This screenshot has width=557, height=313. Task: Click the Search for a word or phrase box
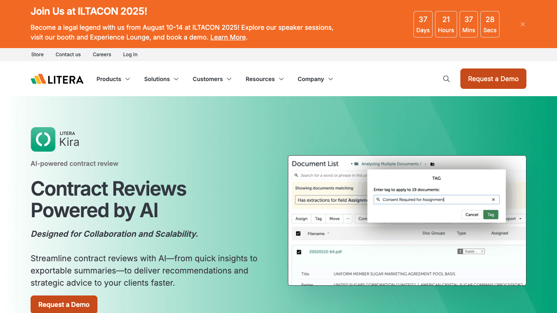(330, 176)
